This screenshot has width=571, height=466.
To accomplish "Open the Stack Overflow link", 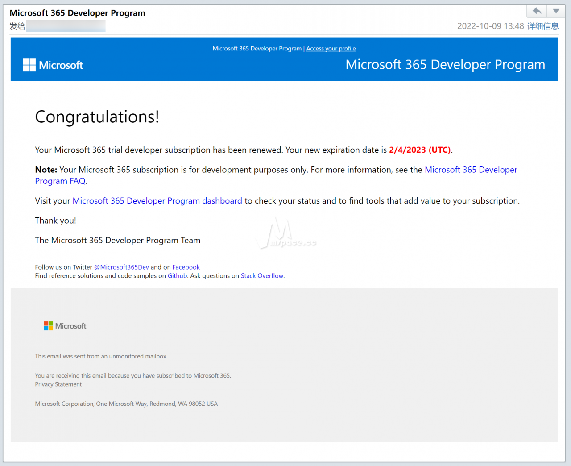I will point(262,276).
